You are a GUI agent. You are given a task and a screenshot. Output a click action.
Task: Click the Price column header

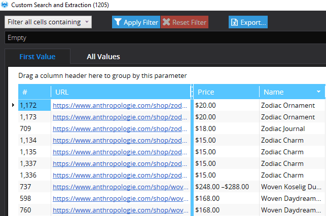(x=226, y=92)
